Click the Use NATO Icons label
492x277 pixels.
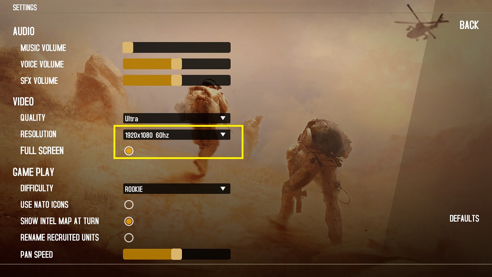click(x=44, y=204)
